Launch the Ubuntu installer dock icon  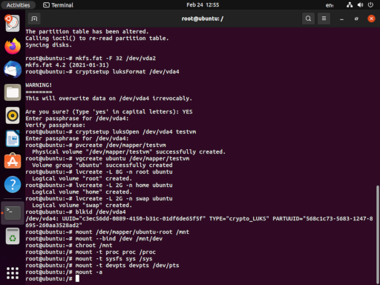(x=13, y=24)
